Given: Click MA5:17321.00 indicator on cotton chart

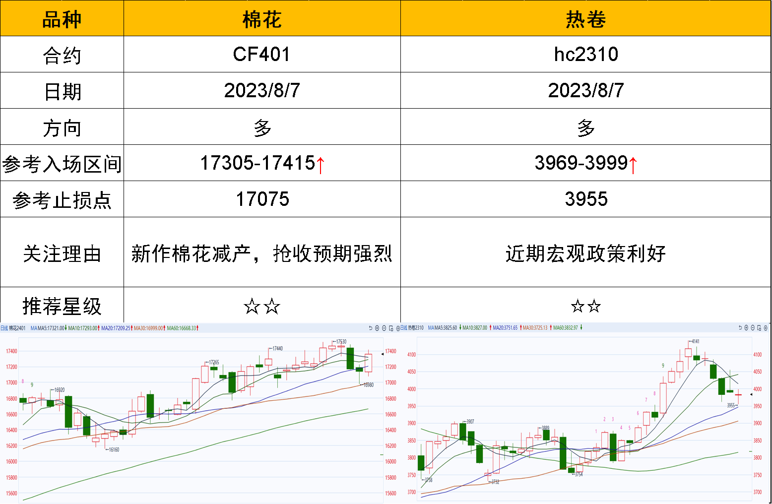Looking at the screenshot, I should (51, 328).
